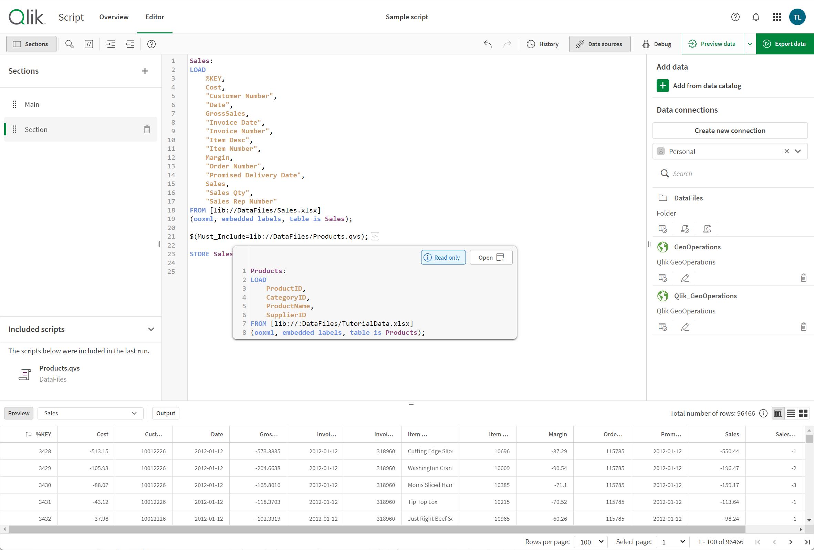Switch to the Overview tab
814x550 pixels.
point(114,17)
